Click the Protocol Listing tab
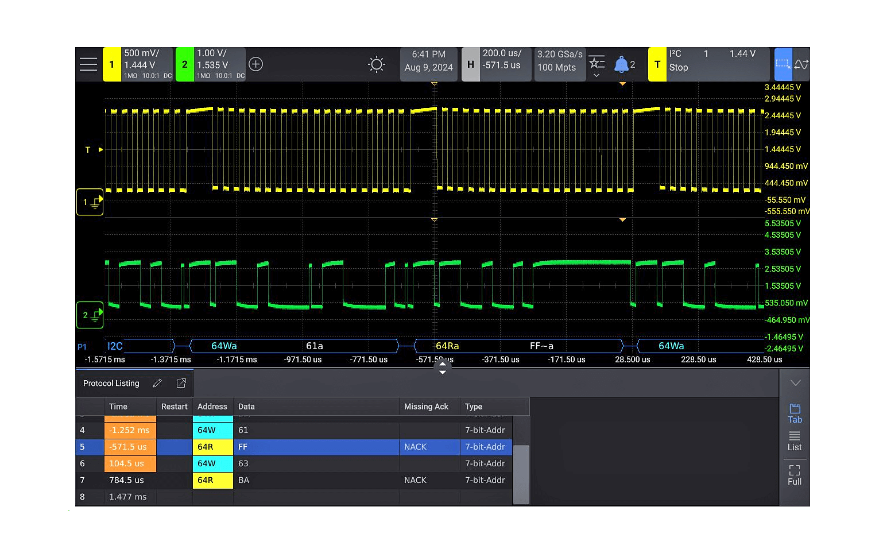 tap(111, 383)
